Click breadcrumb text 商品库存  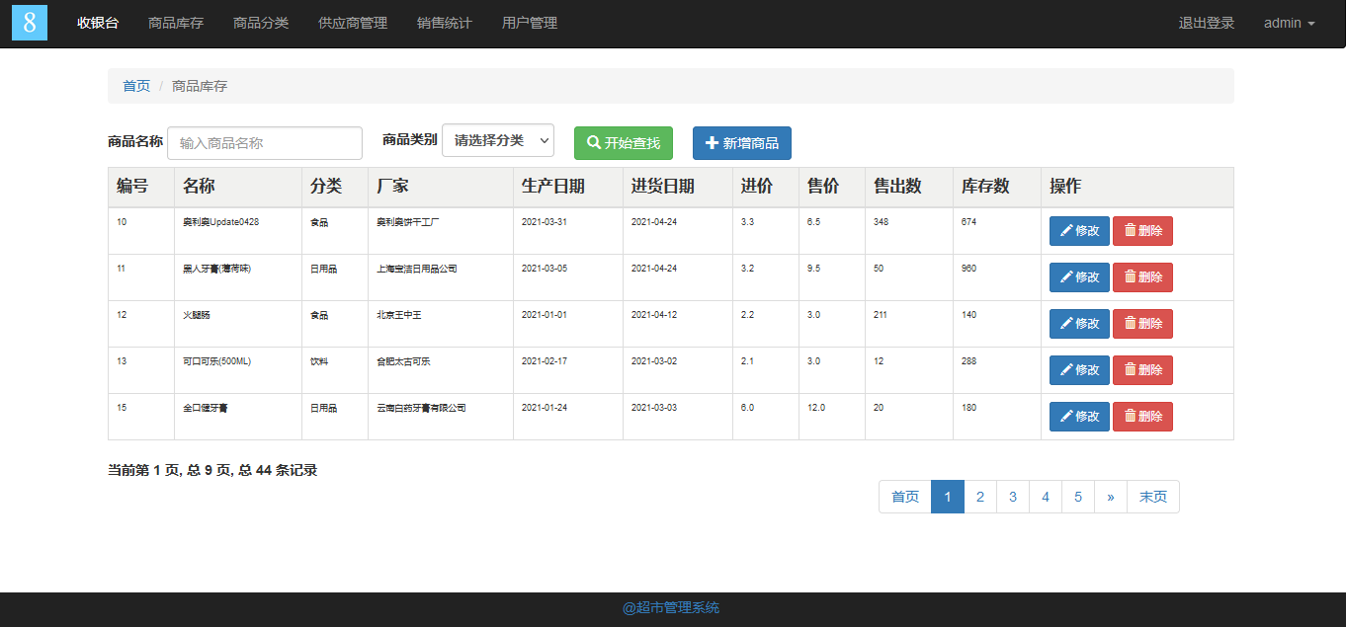(x=200, y=86)
